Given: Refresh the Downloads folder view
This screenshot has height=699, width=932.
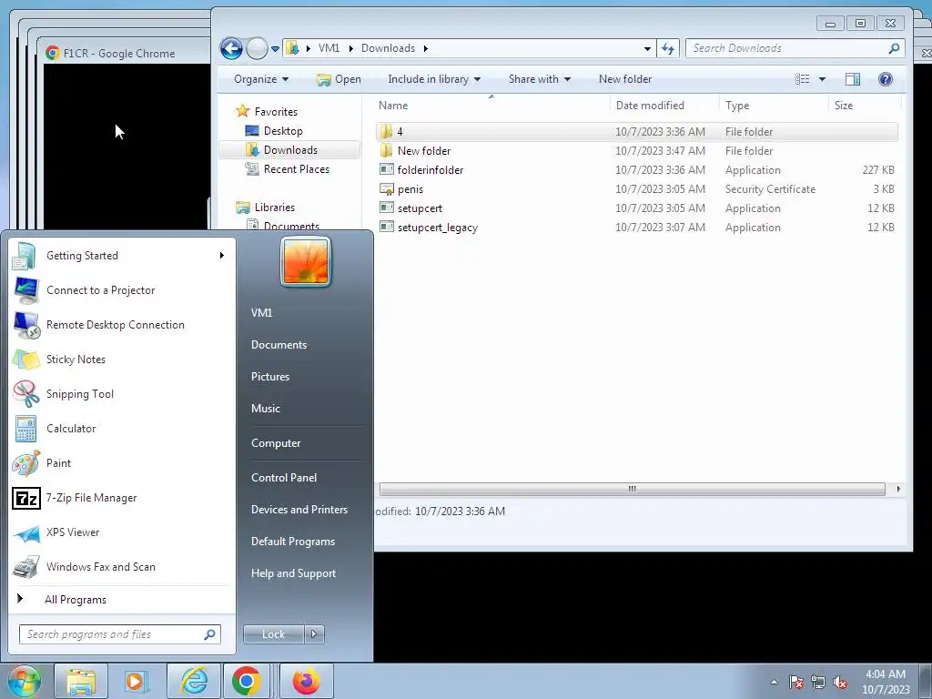Looking at the screenshot, I should pos(668,48).
